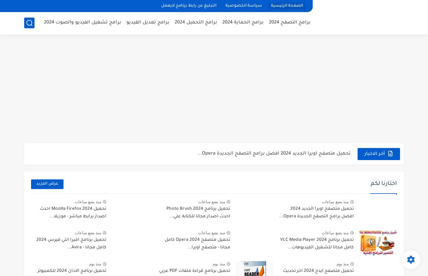The image size is (428, 276).
Task: Open the برامج التصفح 2024 menu item
Action: point(290,22)
